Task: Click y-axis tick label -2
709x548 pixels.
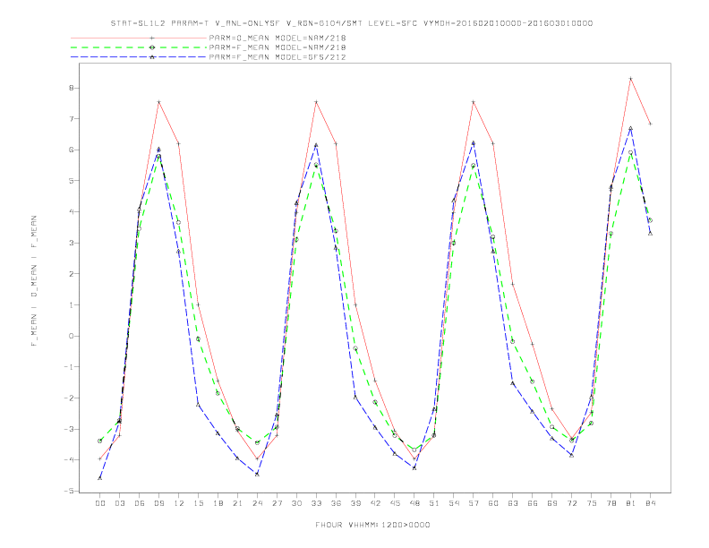Action: (x=68, y=398)
